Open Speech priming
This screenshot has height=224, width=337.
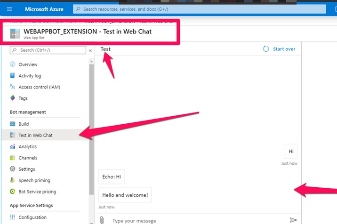click(x=34, y=180)
